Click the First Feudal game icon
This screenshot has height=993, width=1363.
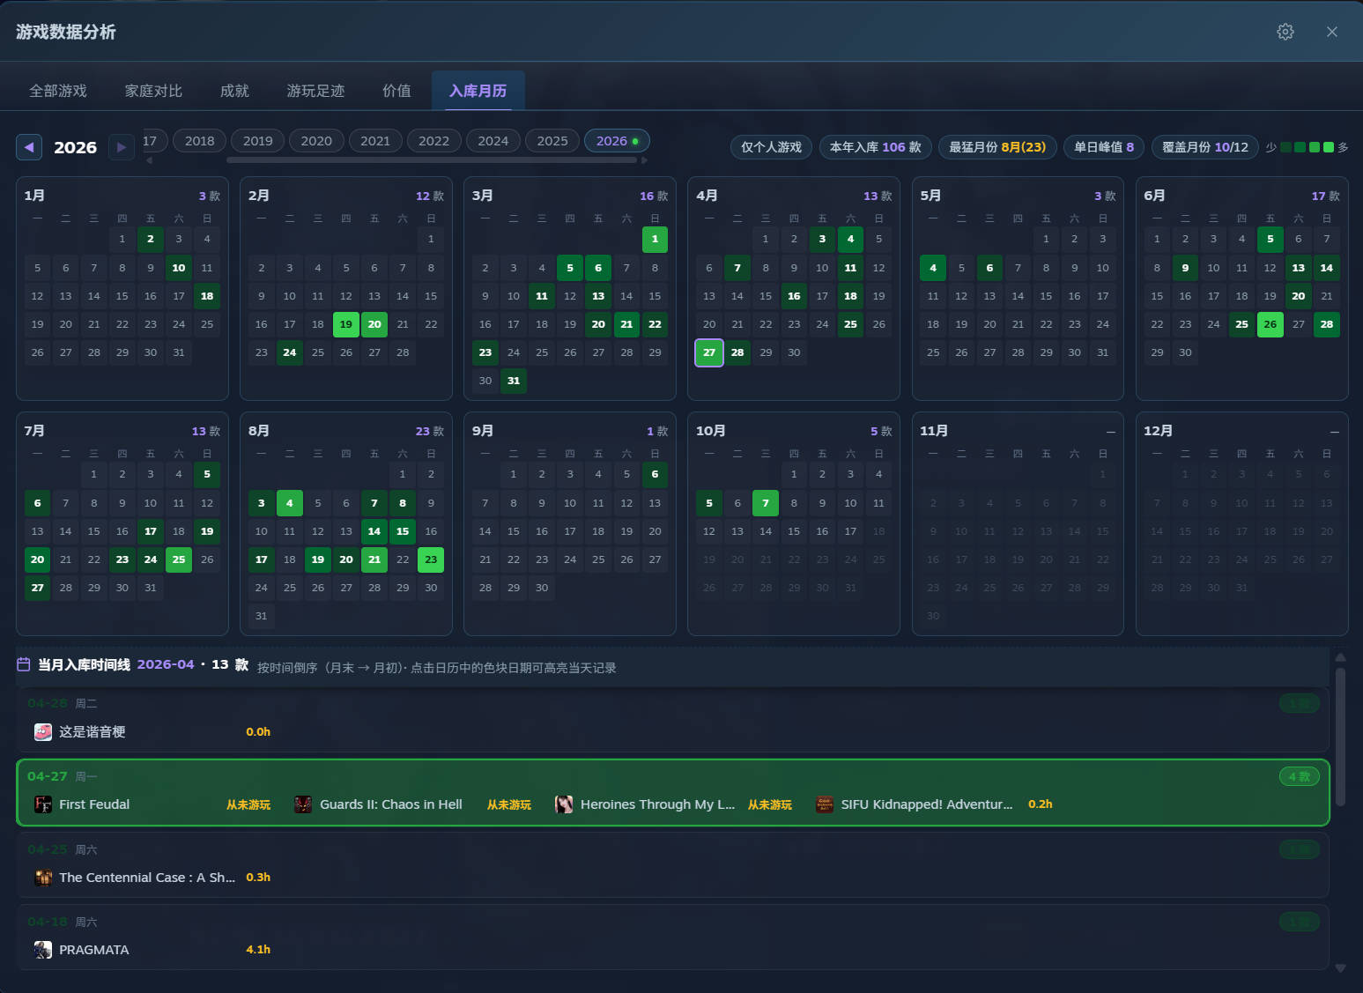click(43, 804)
